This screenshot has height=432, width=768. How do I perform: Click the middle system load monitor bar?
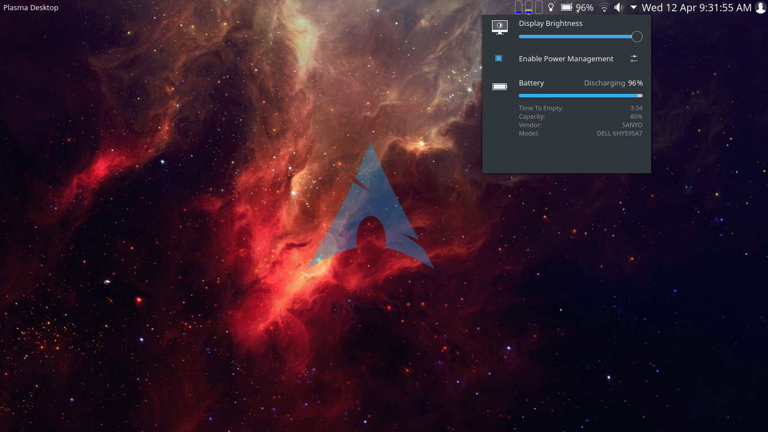click(x=528, y=7)
